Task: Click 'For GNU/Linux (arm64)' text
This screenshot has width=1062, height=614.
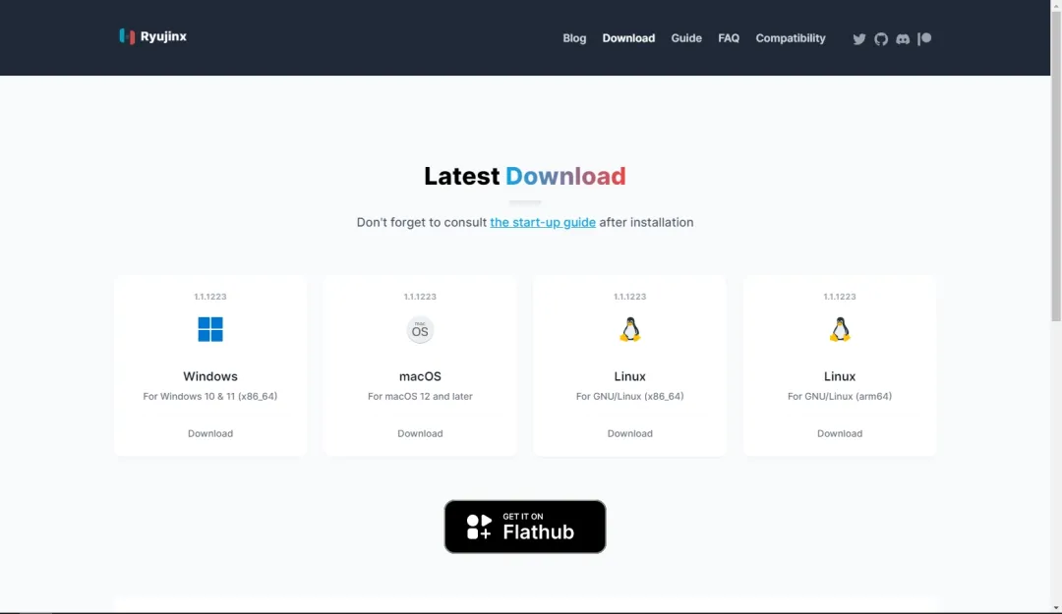Action: coord(840,396)
